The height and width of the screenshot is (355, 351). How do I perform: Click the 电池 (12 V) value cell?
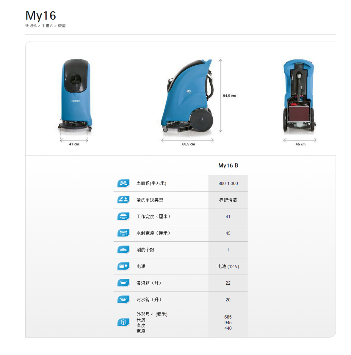228,267
